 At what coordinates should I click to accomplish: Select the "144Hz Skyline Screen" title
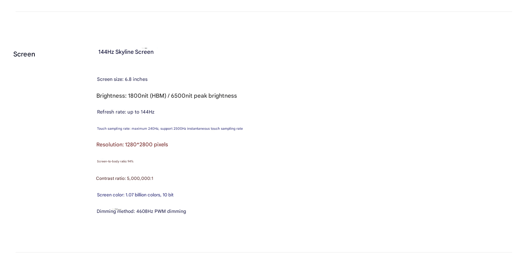coord(126,52)
